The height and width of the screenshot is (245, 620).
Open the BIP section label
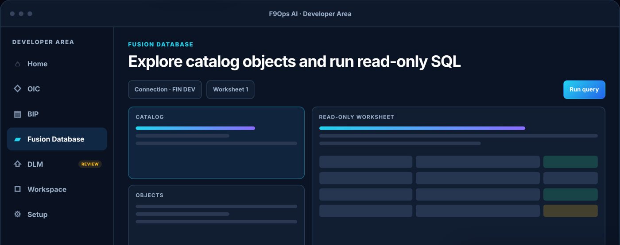pyautogui.click(x=33, y=114)
